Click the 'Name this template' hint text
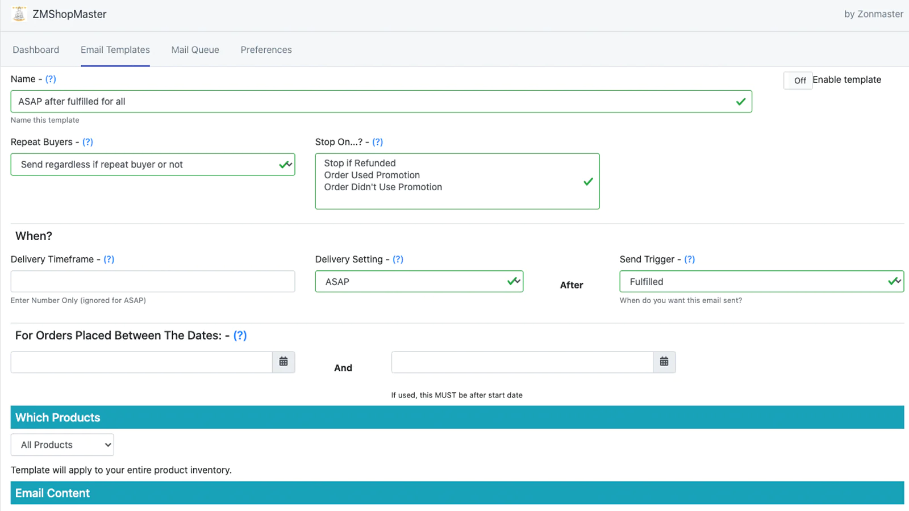This screenshot has height=511, width=909. (x=45, y=120)
